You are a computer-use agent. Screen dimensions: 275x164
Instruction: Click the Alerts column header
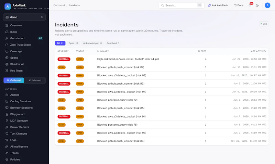(x=202, y=51)
